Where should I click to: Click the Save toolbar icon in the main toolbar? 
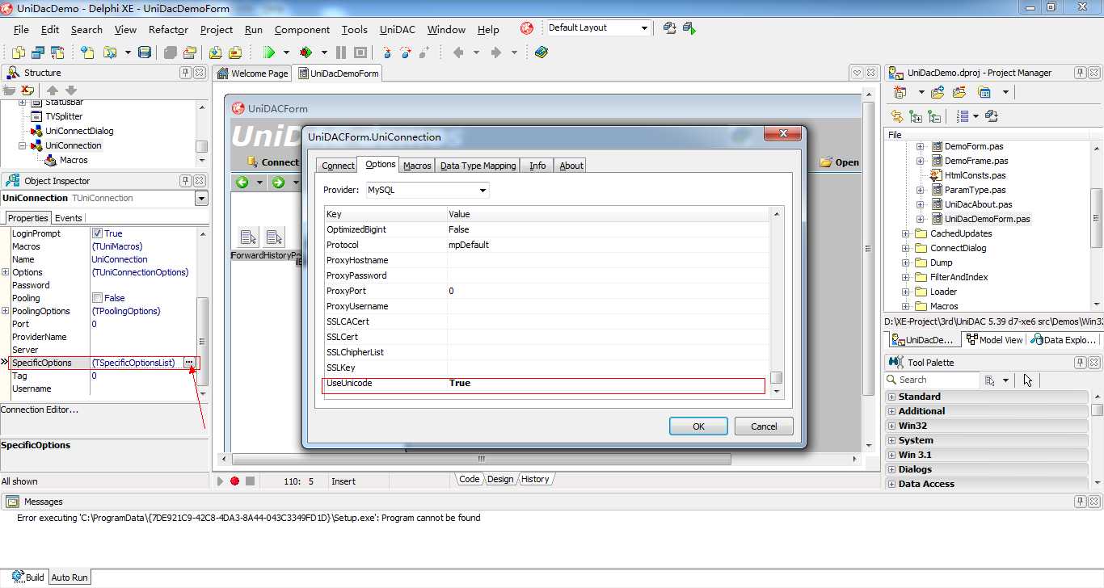pyautogui.click(x=145, y=52)
